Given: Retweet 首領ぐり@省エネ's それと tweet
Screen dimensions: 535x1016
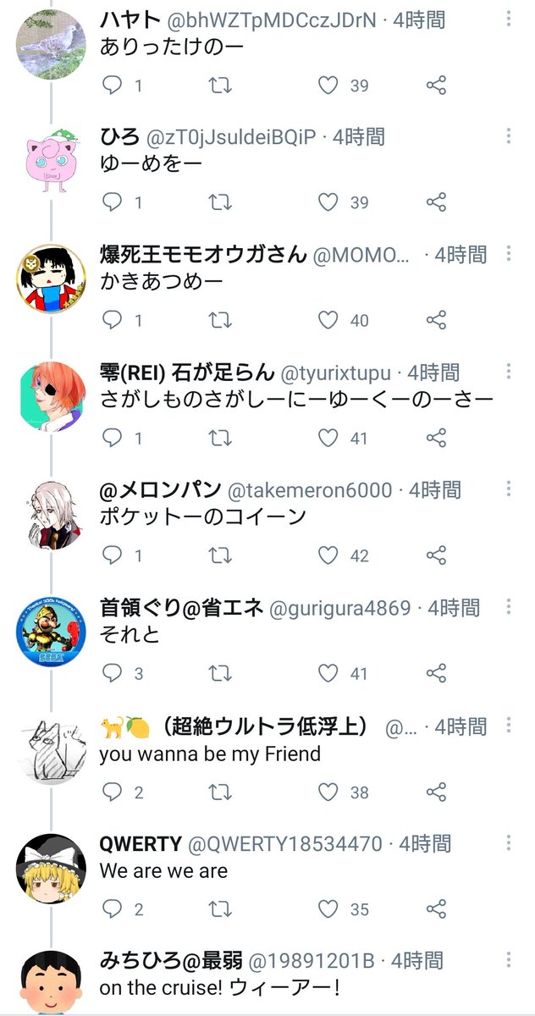Looking at the screenshot, I should (219, 673).
